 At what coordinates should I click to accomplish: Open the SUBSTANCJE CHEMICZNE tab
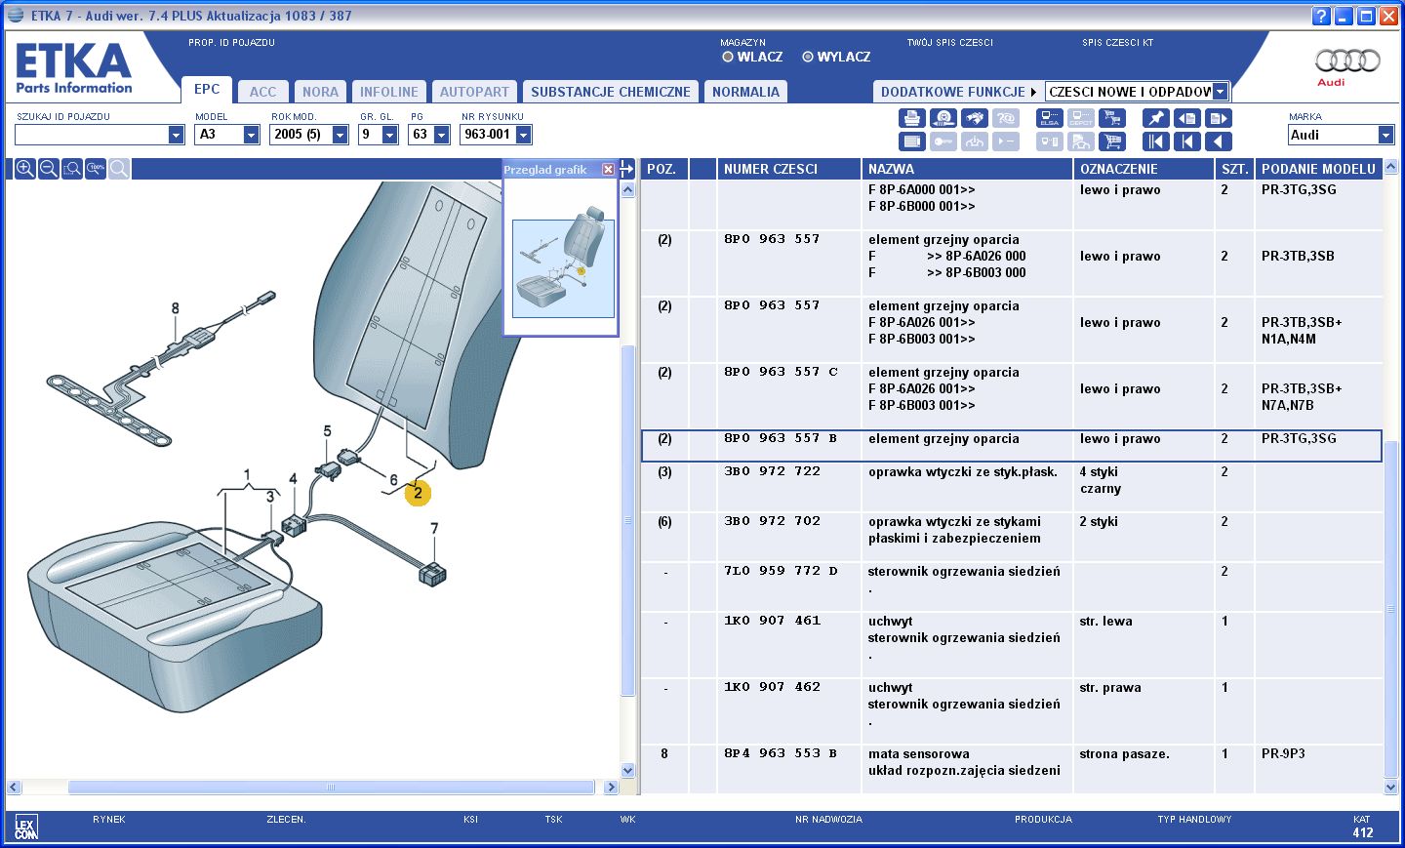point(611,92)
